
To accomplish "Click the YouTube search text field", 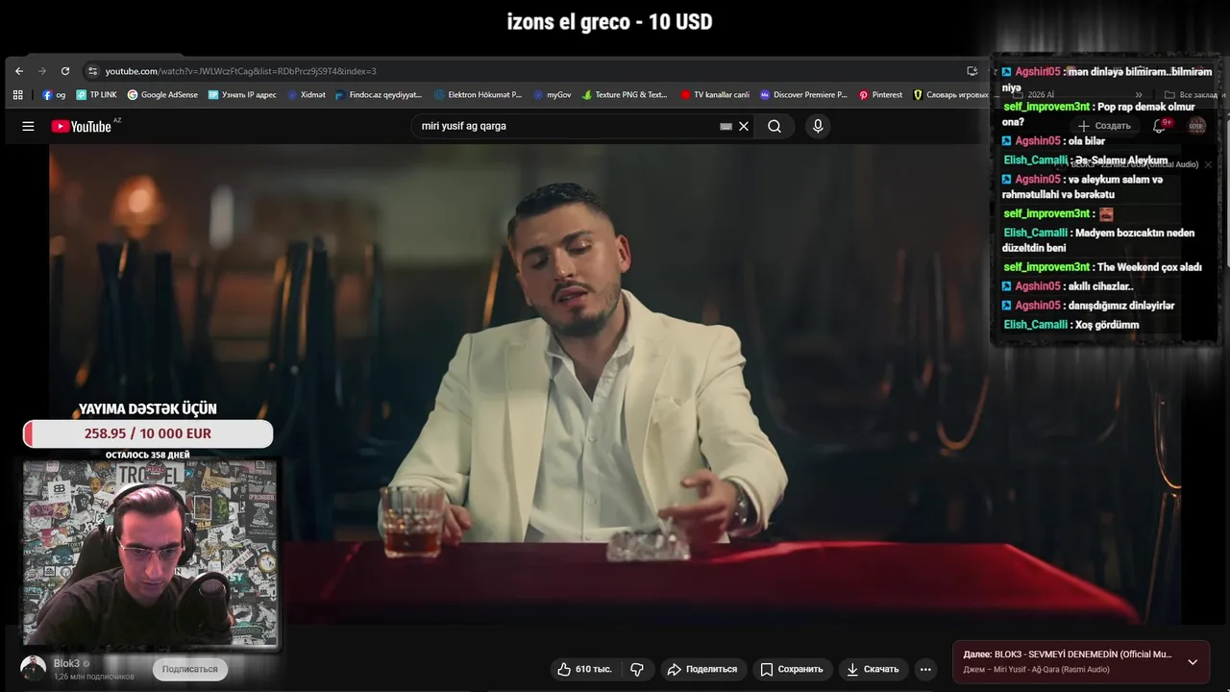I will [x=567, y=126].
